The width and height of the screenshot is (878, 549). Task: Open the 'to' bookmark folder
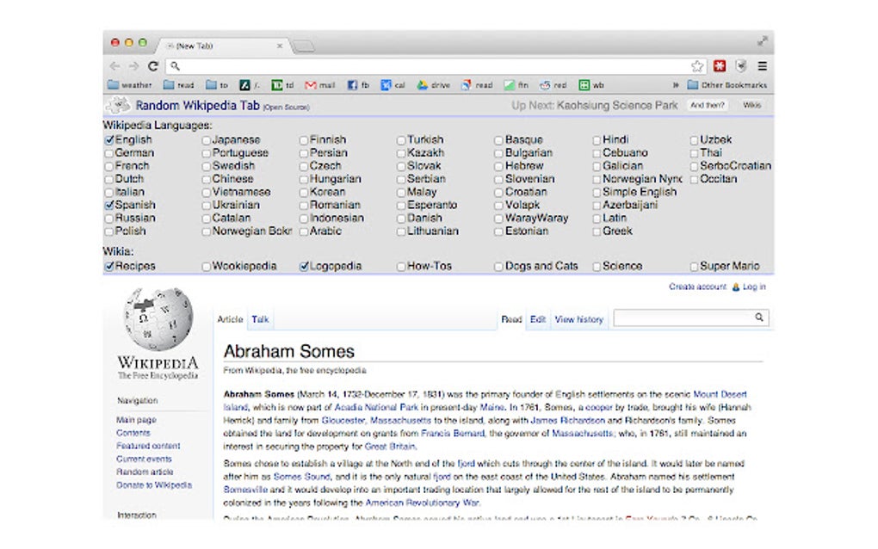coord(217,85)
